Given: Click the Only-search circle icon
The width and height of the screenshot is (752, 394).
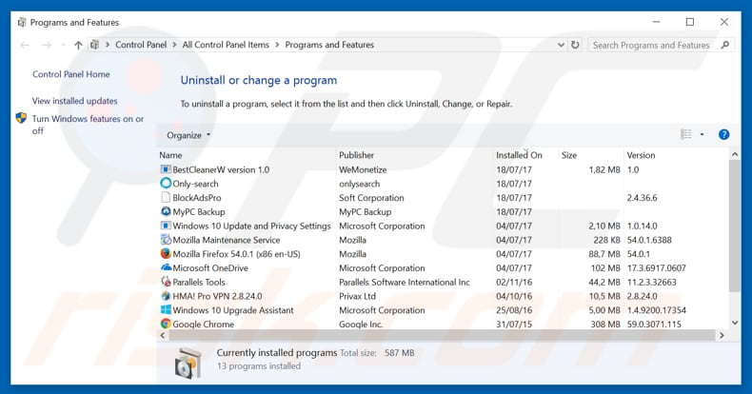Looking at the screenshot, I should pos(166,183).
